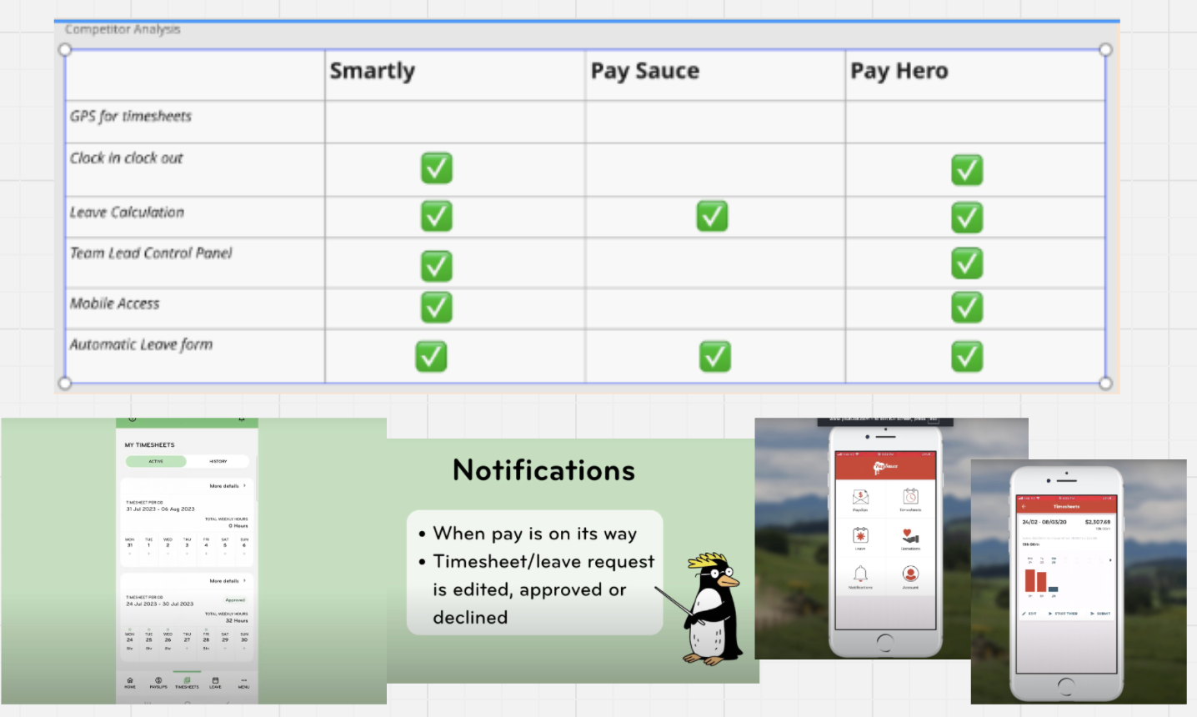1197x717 pixels.
Task: Click the tallest red bar in hours chart
Action: [1030, 579]
